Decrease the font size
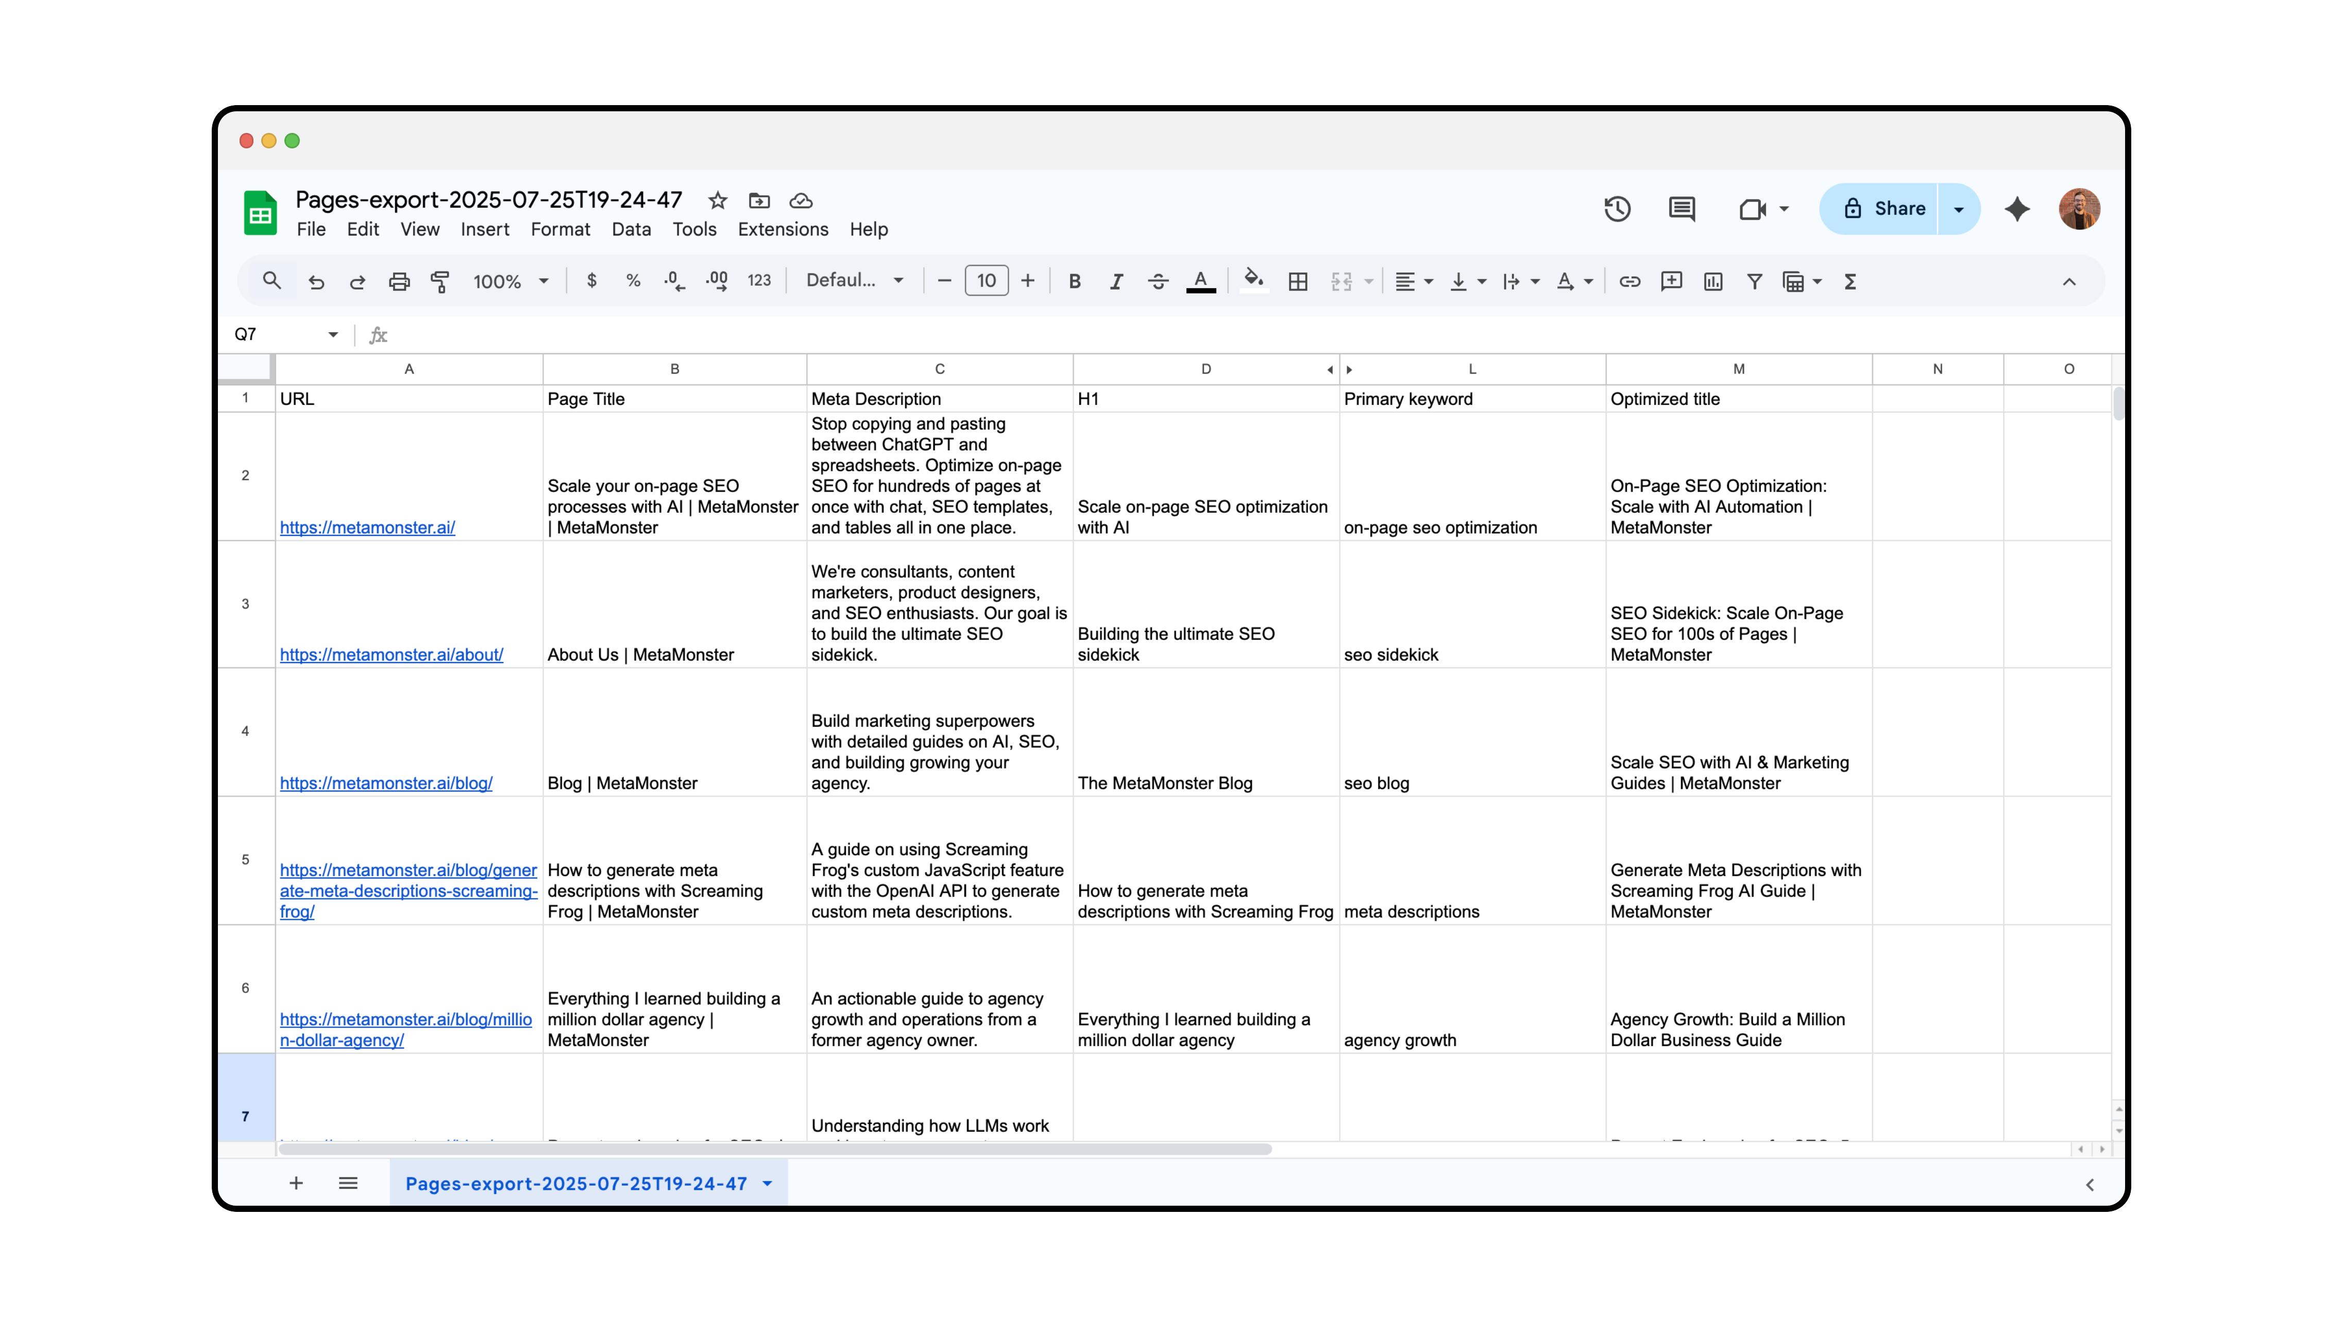The width and height of the screenshot is (2343, 1317). point(944,281)
